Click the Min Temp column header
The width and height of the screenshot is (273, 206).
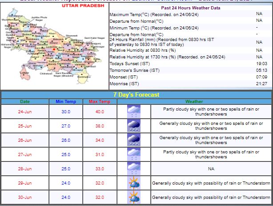coord(66,102)
